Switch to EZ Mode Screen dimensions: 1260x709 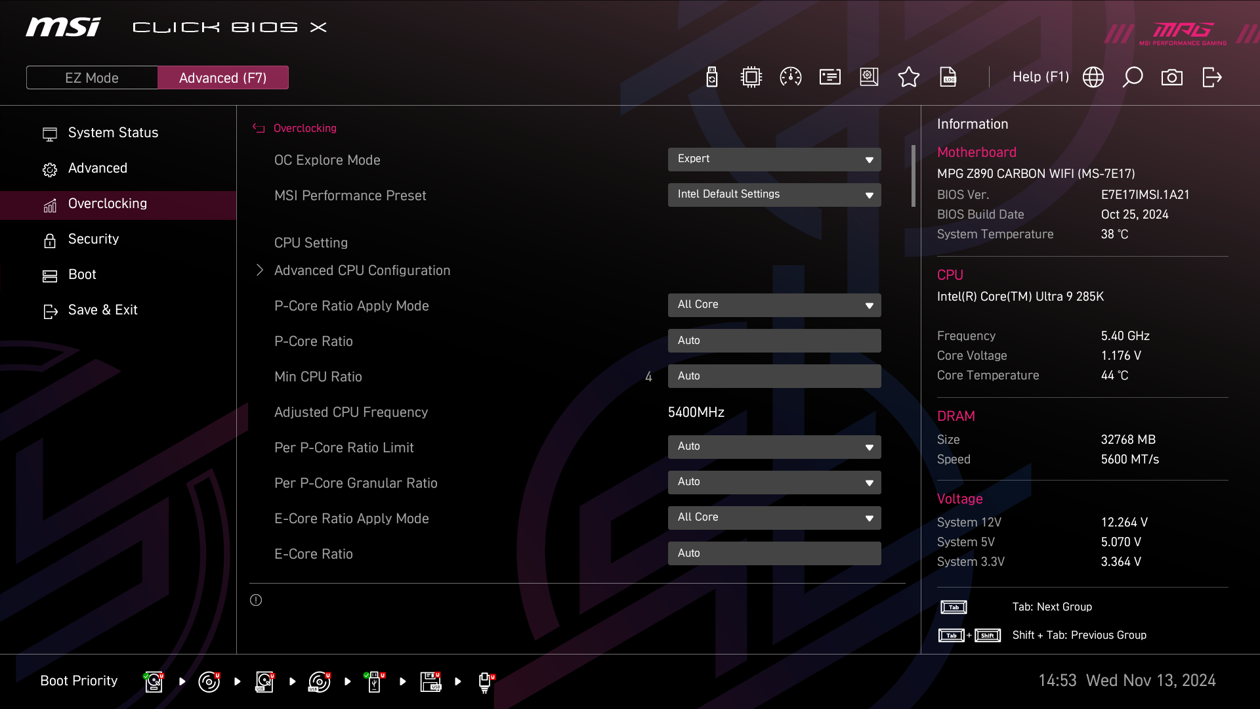92,77
